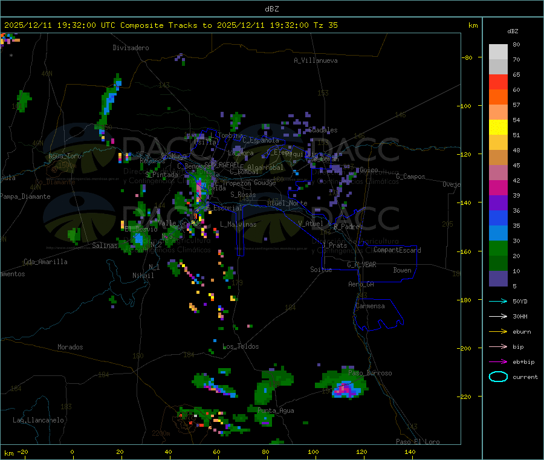Click the 'dBZ' label above the color scale
544x460 pixels.
pos(513,31)
